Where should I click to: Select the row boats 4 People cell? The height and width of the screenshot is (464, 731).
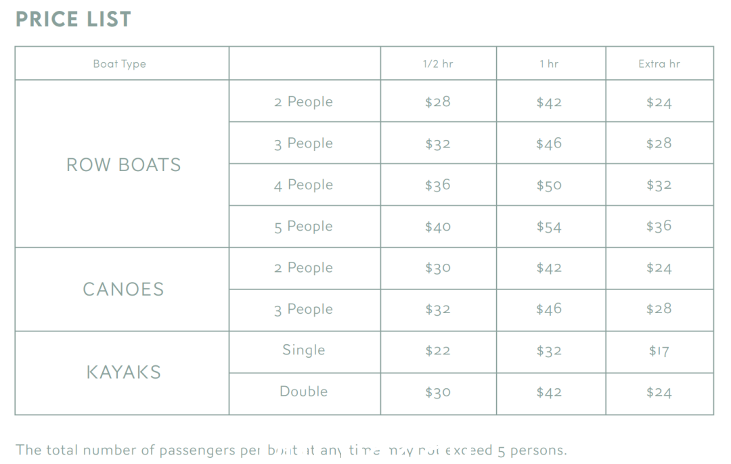click(x=303, y=185)
